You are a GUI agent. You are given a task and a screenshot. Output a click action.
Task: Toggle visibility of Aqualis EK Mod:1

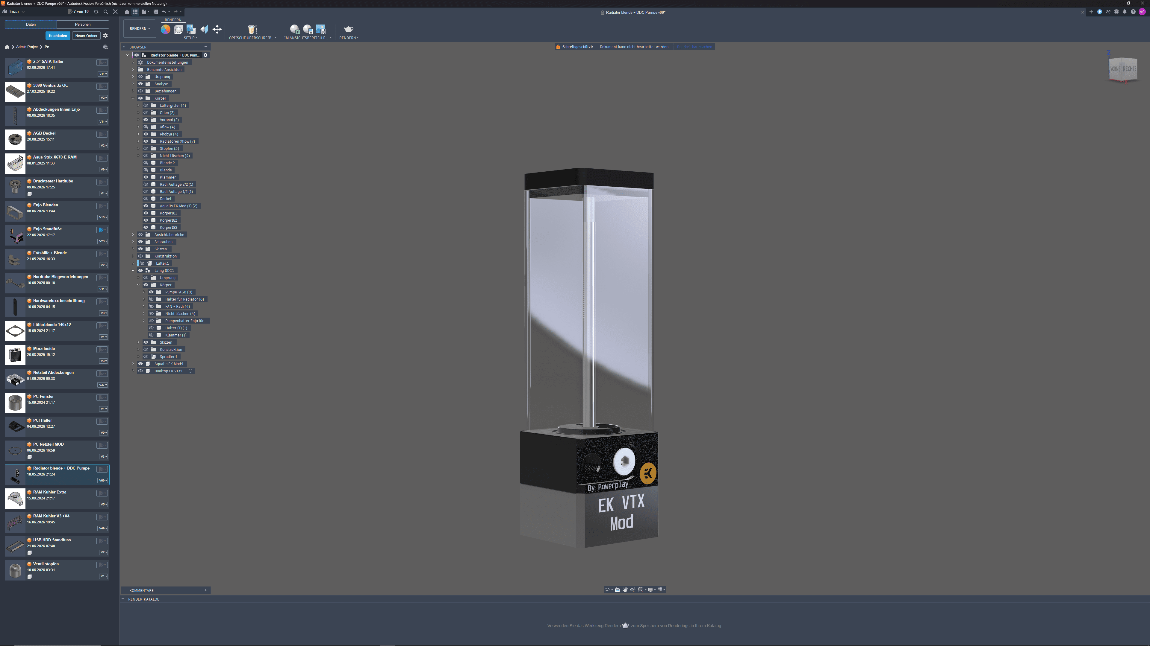coord(140,364)
